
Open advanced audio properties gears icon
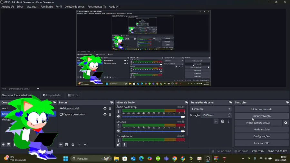coord(118,145)
